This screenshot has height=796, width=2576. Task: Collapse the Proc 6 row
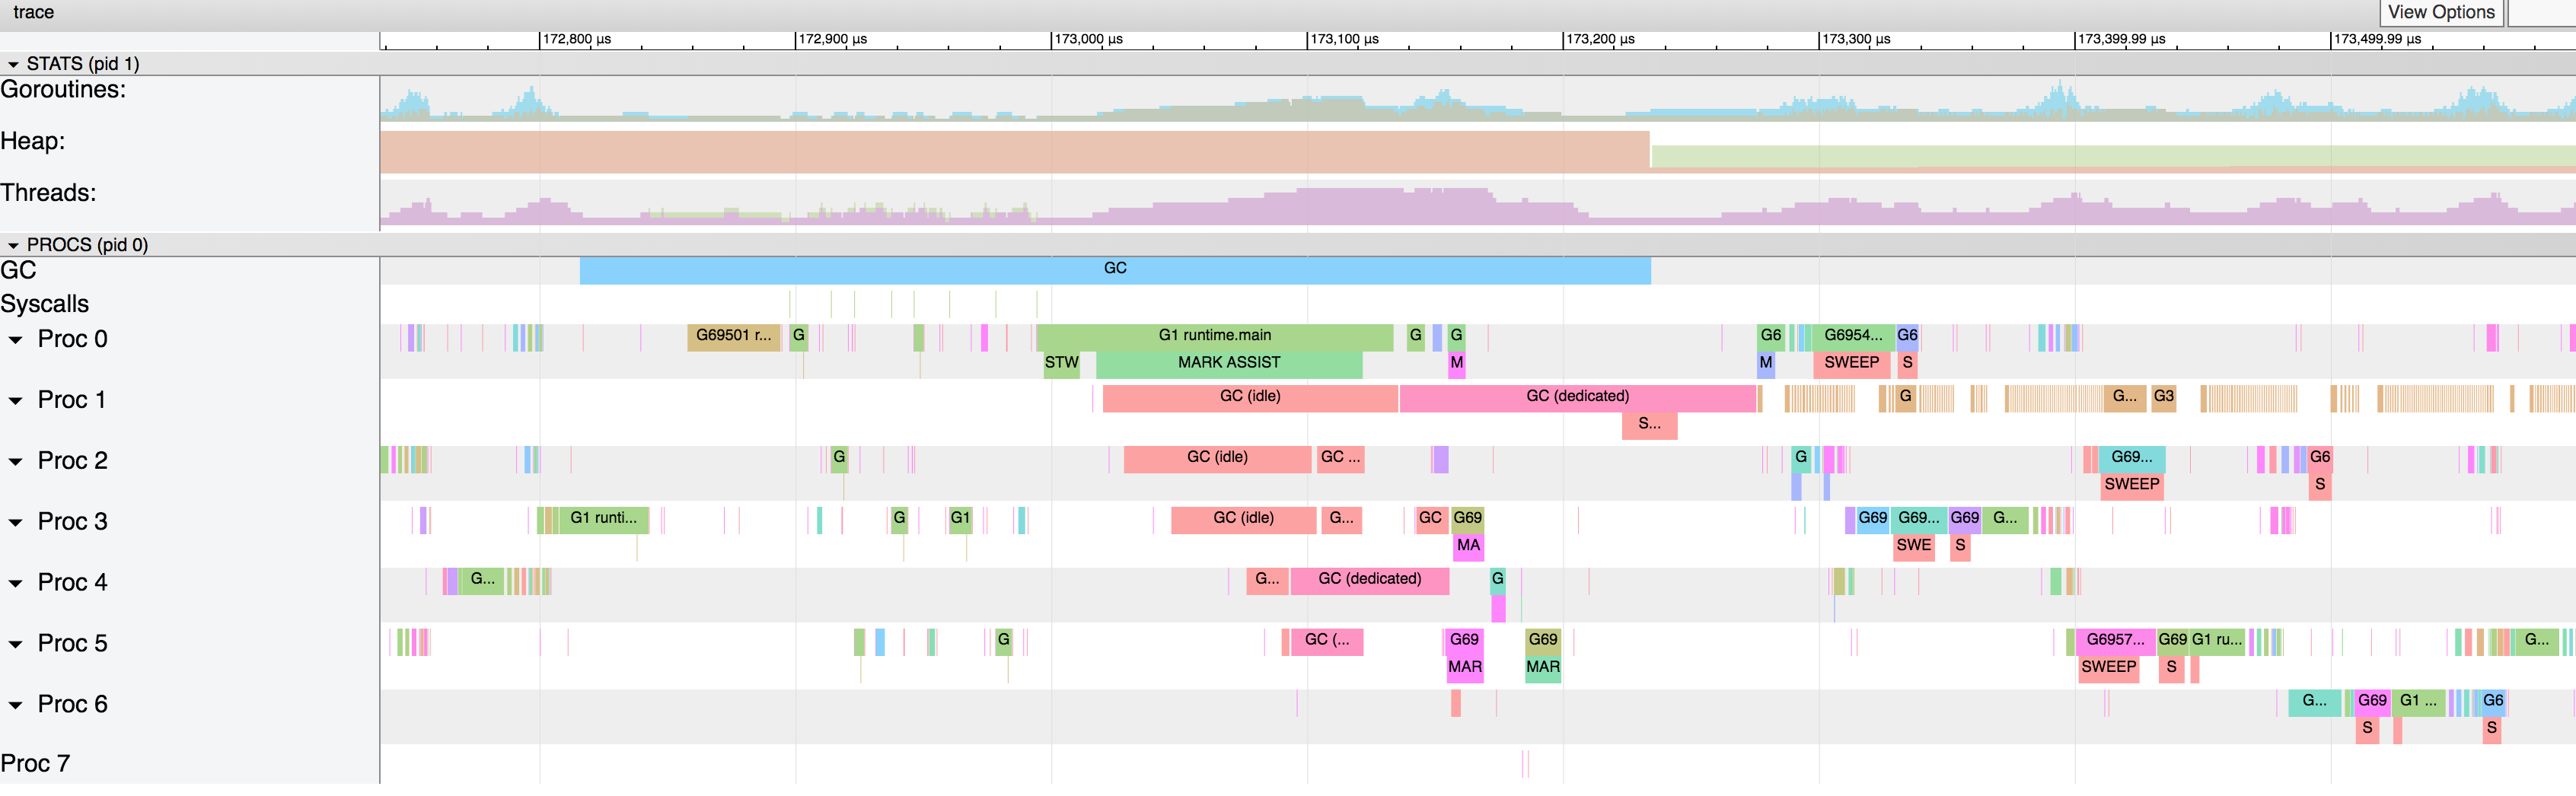(16, 706)
